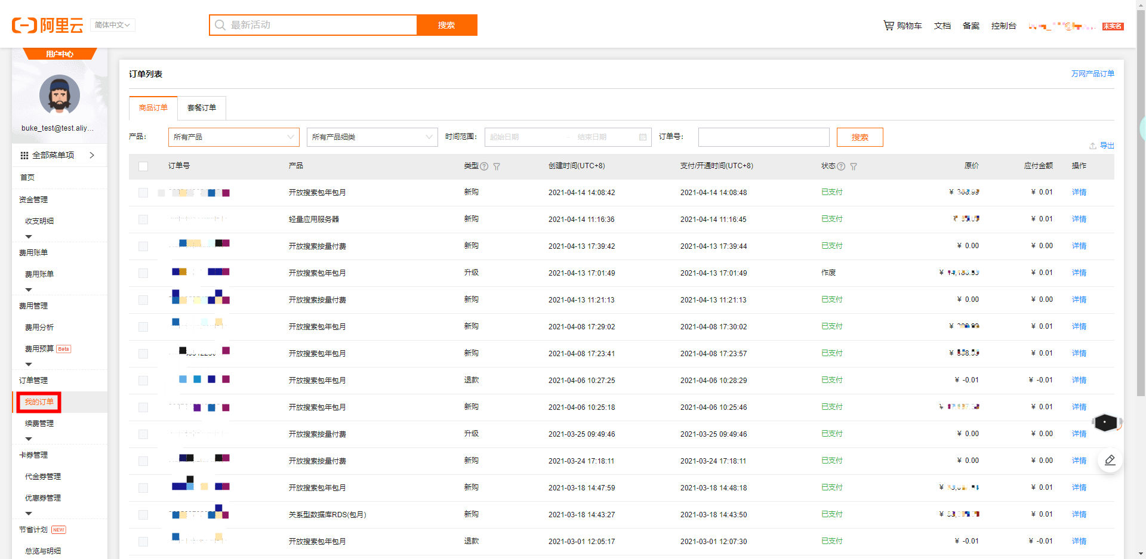Collapse the 费用账单 section triangle
1146x559 pixels.
tap(29, 290)
